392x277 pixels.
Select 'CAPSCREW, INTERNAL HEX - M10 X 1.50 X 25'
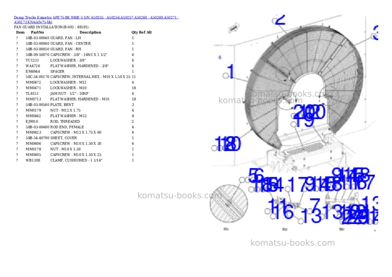(90, 77)
